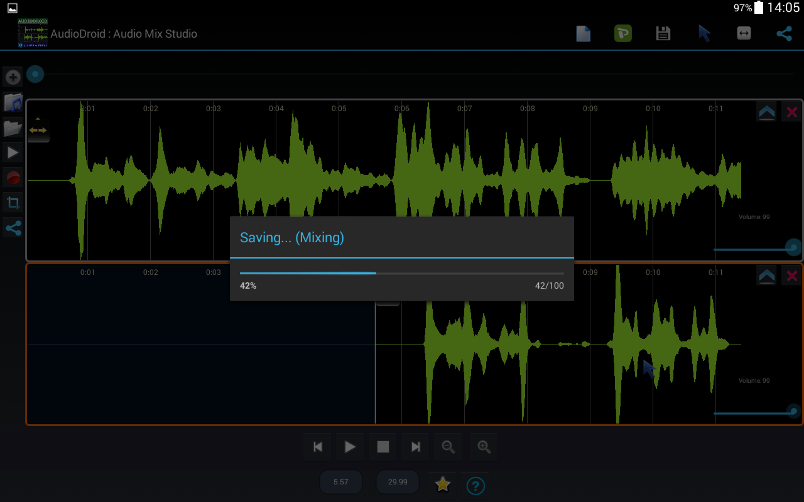804x502 pixels.
Task: Tap the battery indicator in status bar
Action: coord(759,8)
